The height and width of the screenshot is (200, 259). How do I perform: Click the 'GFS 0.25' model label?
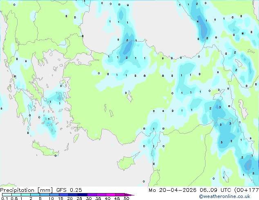point(69,190)
